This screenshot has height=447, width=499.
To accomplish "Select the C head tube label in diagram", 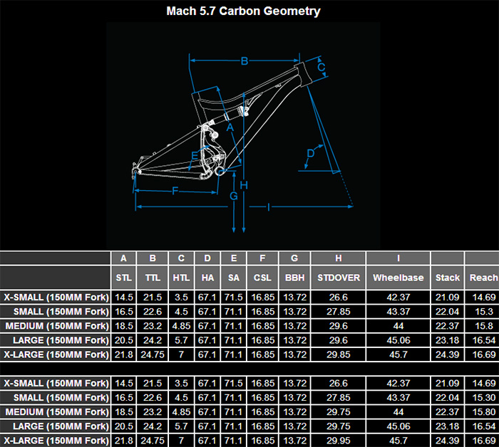I will pyautogui.click(x=321, y=68).
